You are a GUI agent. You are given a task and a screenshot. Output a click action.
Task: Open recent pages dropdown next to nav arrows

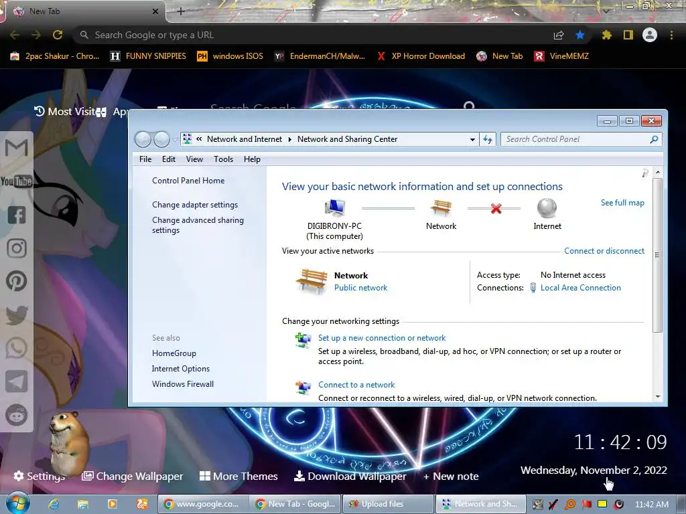(175, 139)
